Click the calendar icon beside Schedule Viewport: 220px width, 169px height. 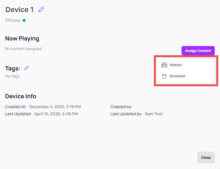(x=164, y=76)
